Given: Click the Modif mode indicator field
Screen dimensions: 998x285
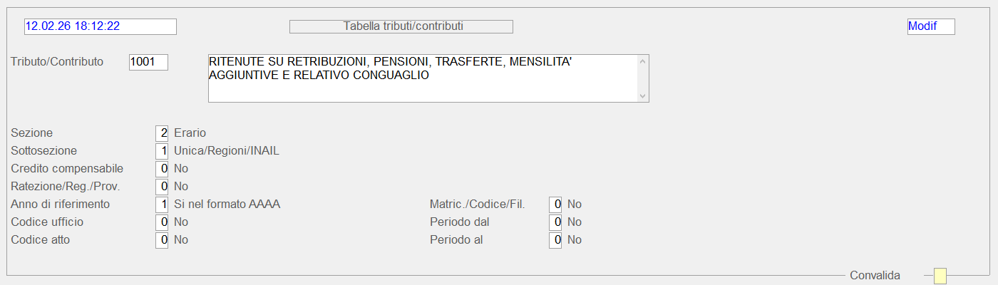Looking at the screenshot, I should [x=931, y=26].
